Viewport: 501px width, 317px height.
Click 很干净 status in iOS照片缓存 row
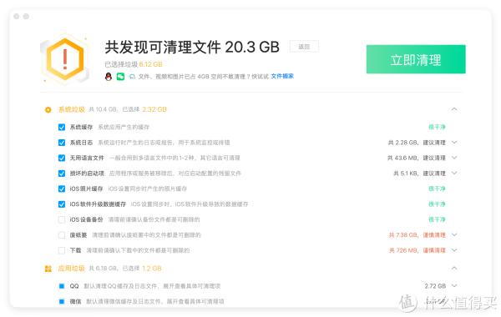pos(437,189)
